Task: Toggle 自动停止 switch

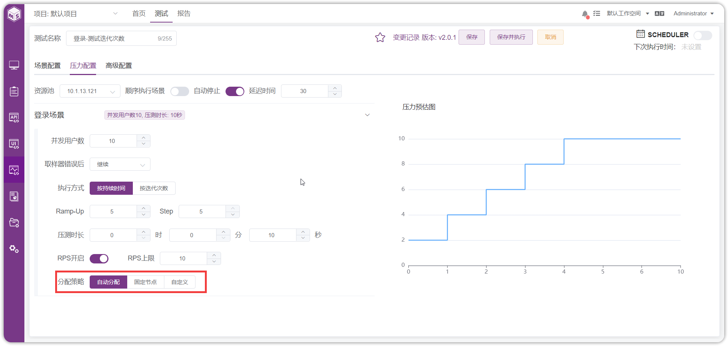Action: coord(235,91)
